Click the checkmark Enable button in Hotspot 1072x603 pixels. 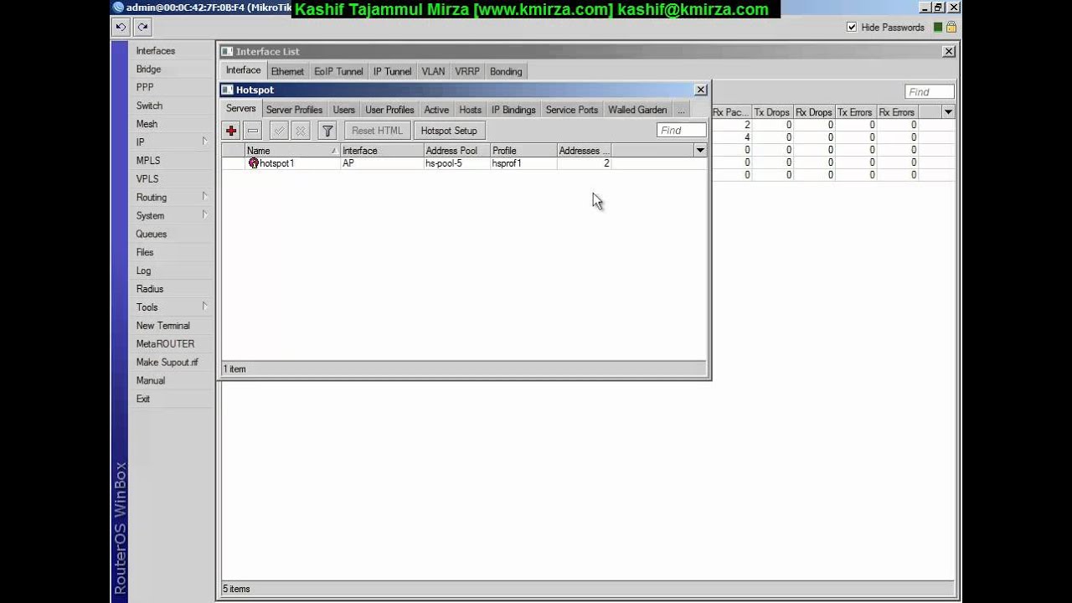coord(279,131)
